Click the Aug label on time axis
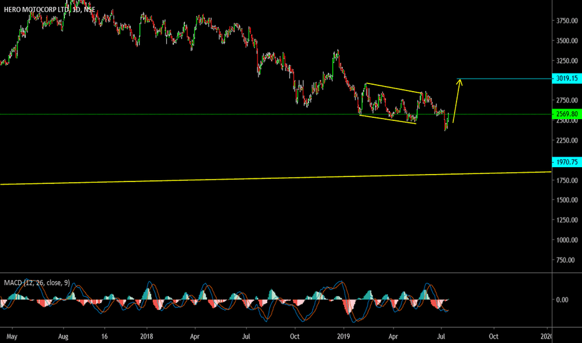This screenshot has height=343, width=582. point(63,337)
